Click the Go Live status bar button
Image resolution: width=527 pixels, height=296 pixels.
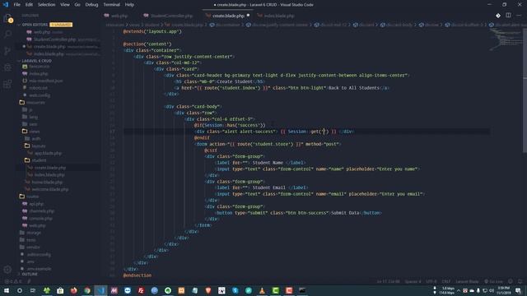494,281
